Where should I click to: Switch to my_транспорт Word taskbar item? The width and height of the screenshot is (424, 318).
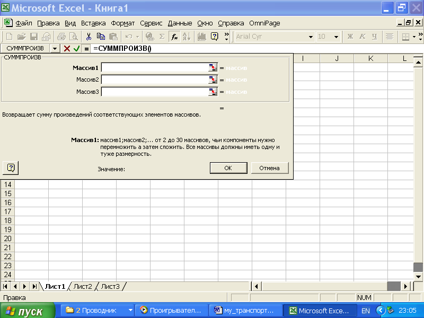pyautogui.click(x=245, y=311)
